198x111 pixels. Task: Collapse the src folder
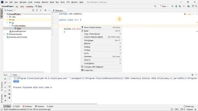(x=7, y=23)
